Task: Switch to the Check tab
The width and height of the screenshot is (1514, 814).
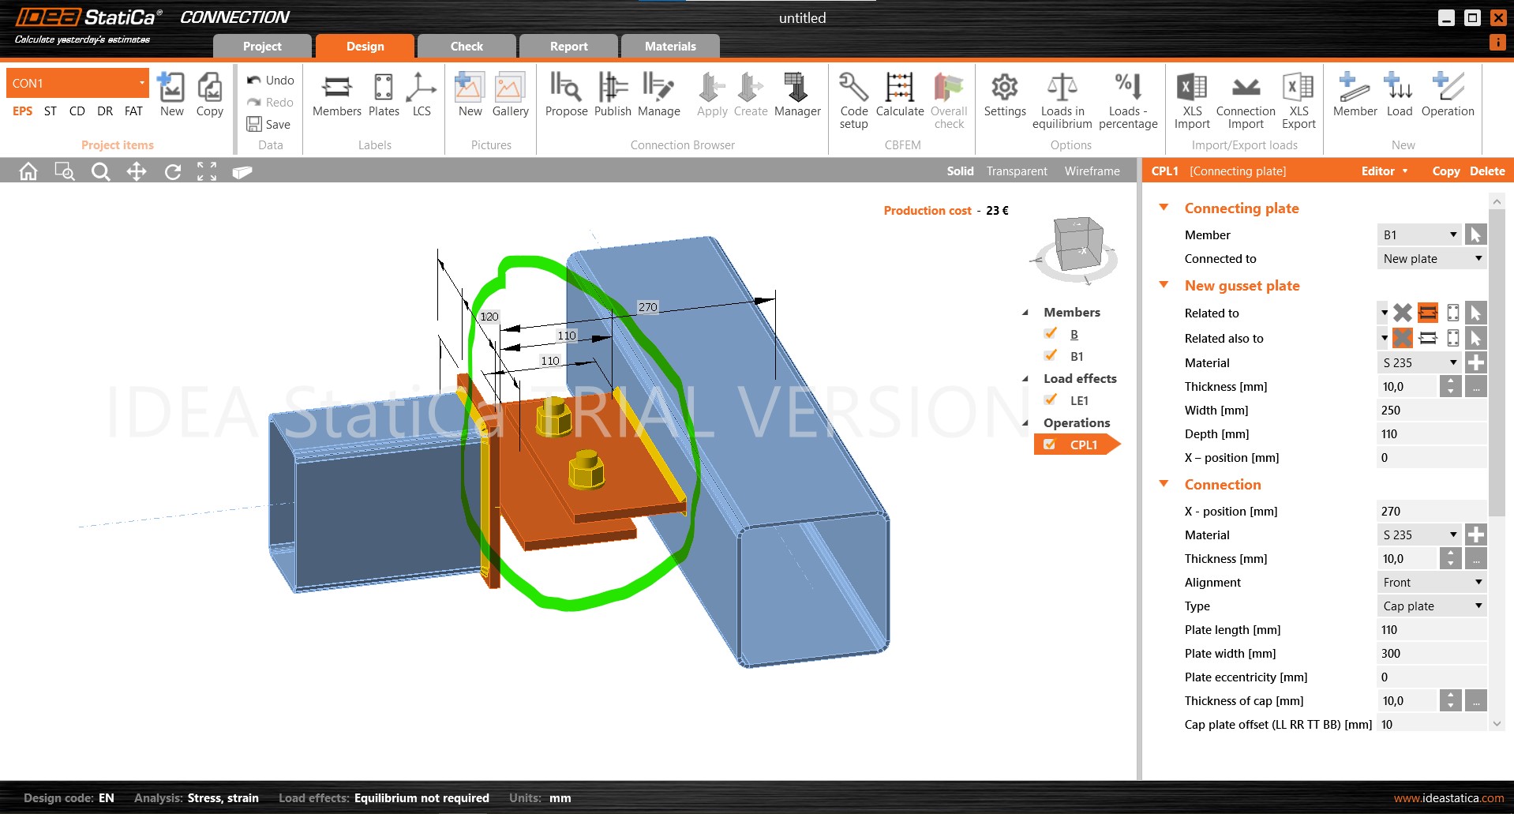Action: click(x=466, y=46)
